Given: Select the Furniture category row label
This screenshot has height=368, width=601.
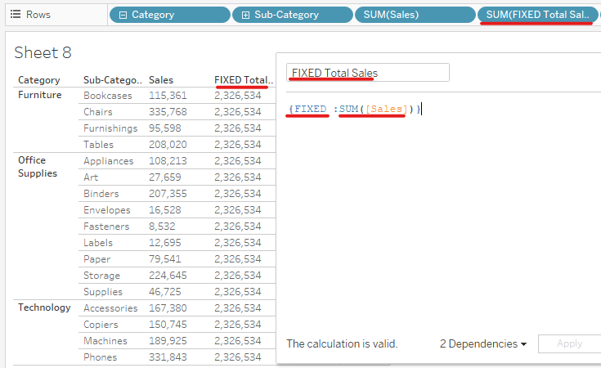Looking at the screenshot, I should [x=40, y=95].
